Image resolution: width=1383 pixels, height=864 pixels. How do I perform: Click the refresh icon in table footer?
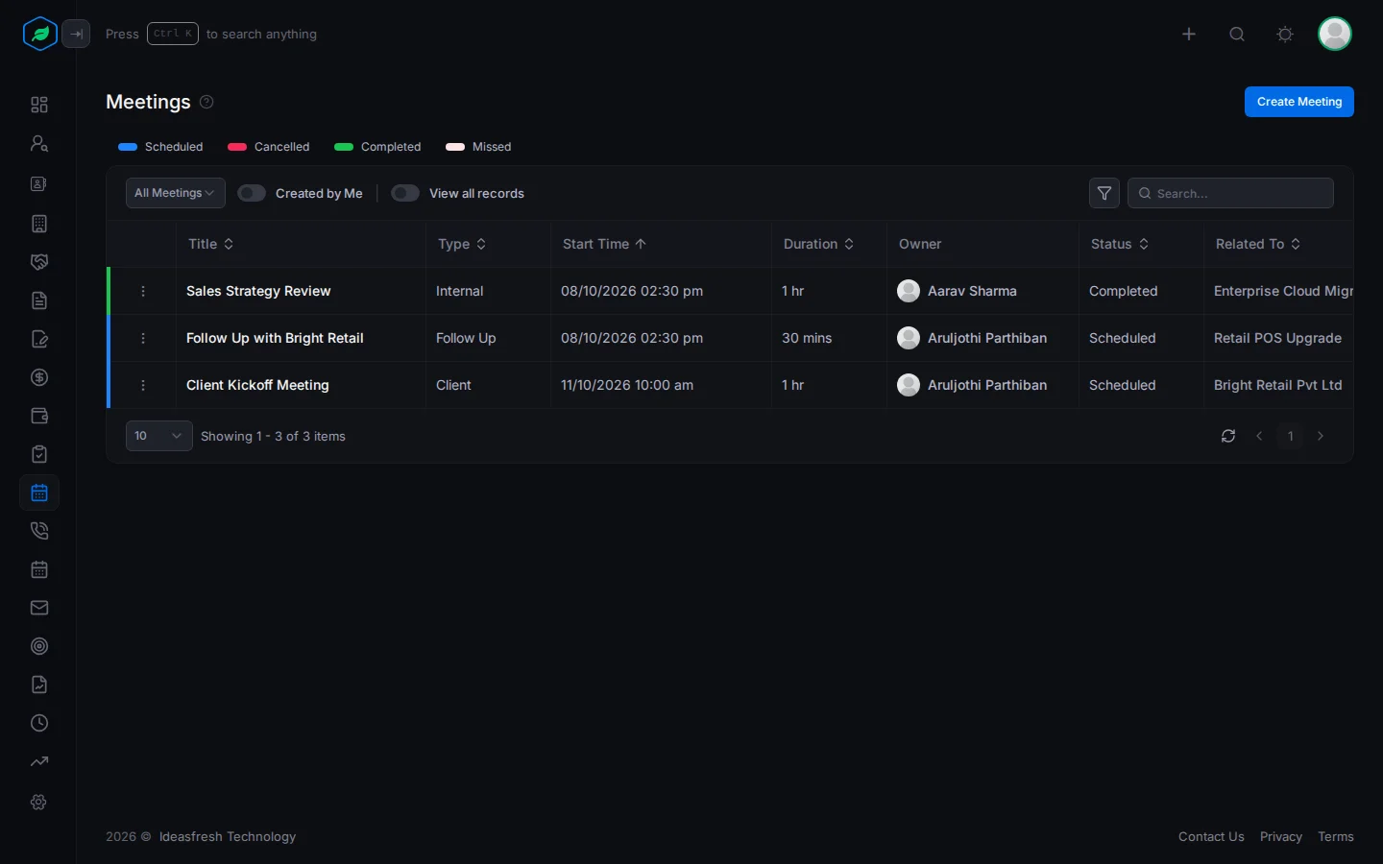point(1228,436)
